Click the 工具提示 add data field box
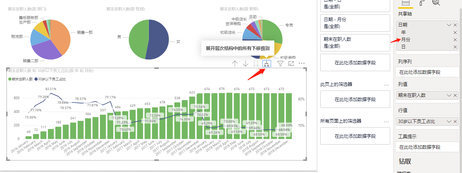This screenshot has width=462, height=173. [429, 147]
